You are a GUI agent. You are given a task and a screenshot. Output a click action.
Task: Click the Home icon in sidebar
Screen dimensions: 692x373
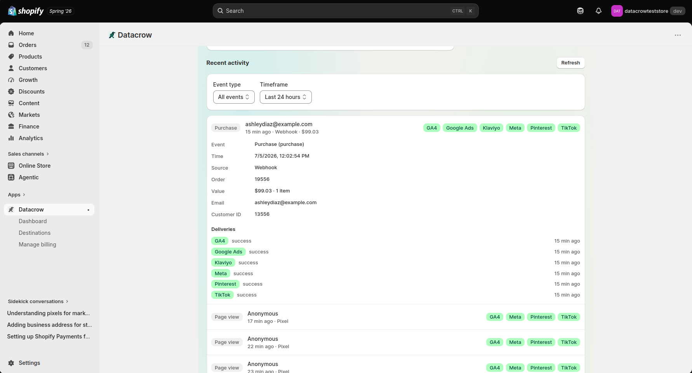click(11, 33)
